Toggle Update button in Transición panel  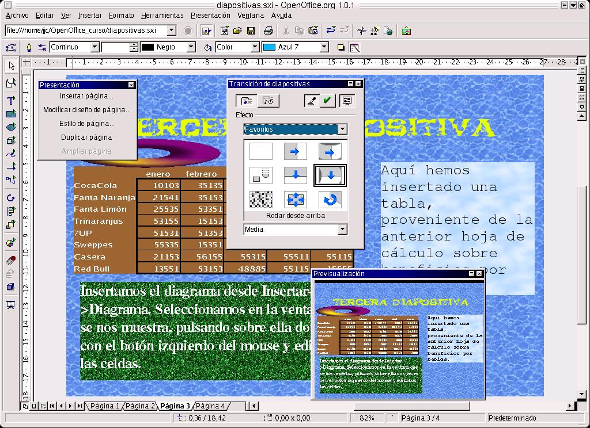(312, 101)
